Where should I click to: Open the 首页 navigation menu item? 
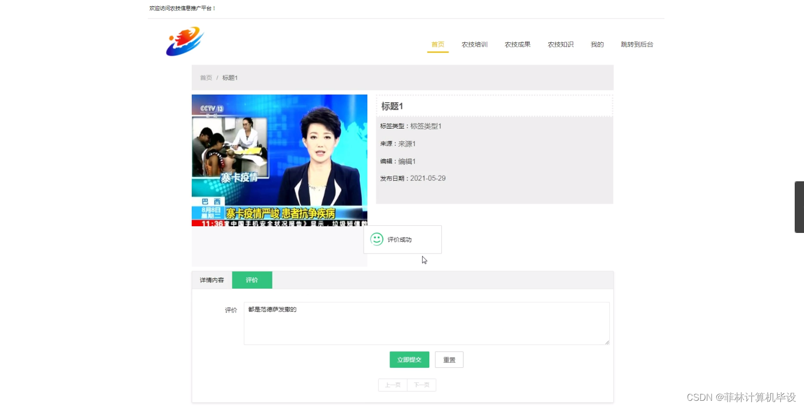pos(438,44)
